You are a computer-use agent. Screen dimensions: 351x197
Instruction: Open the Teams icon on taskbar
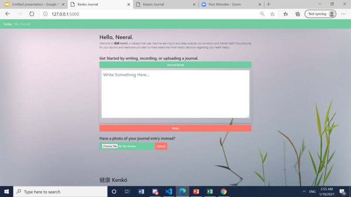pos(155,192)
